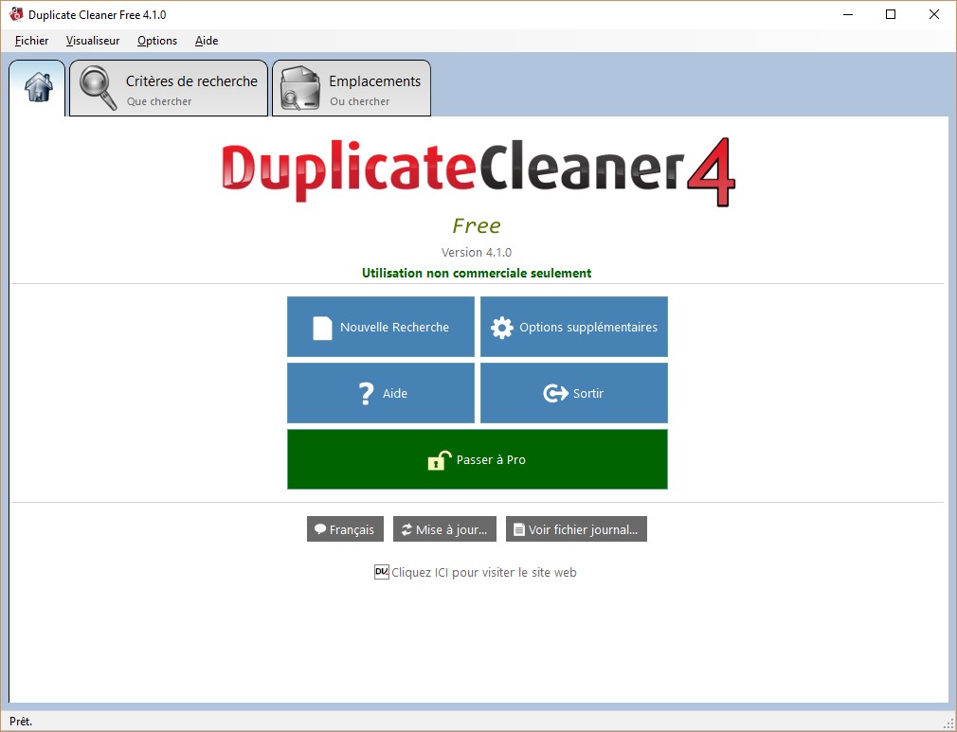Click the DV website logo icon
This screenshot has width=957, height=732.
(382, 572)
